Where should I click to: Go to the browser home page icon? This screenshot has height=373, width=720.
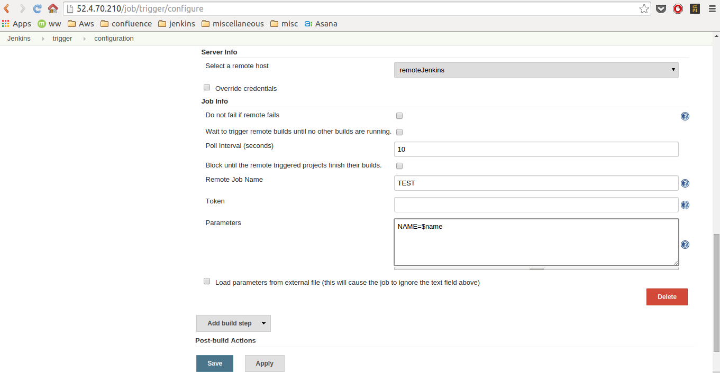click(53, 8)
